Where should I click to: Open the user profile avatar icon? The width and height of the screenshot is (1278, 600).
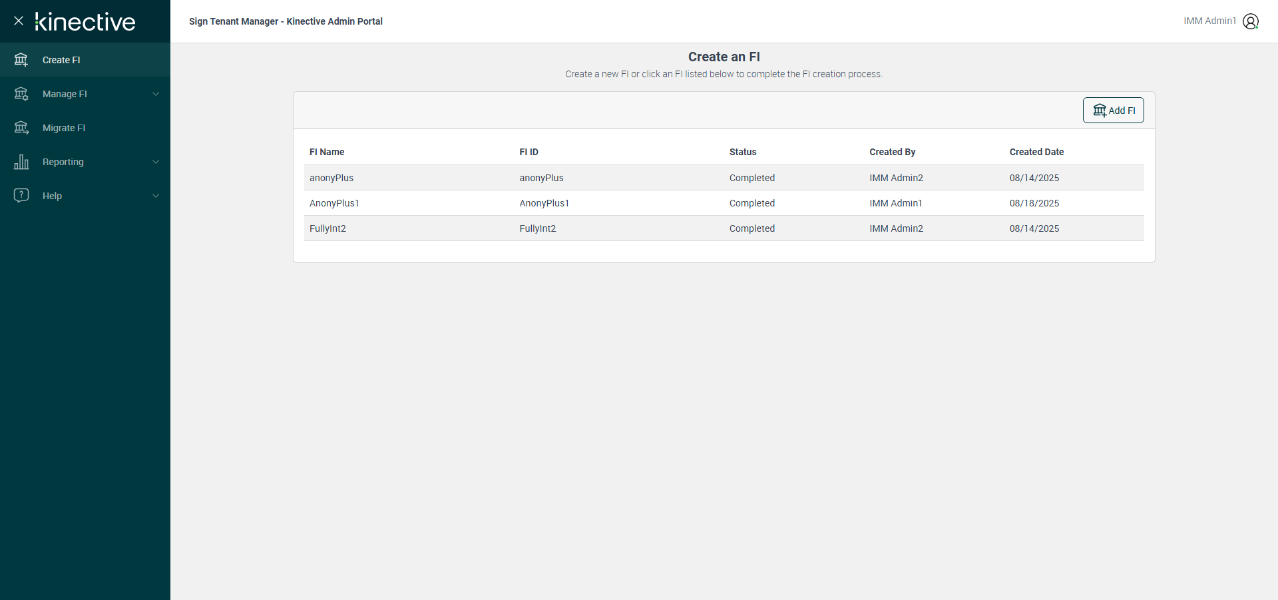[1251, 21]
